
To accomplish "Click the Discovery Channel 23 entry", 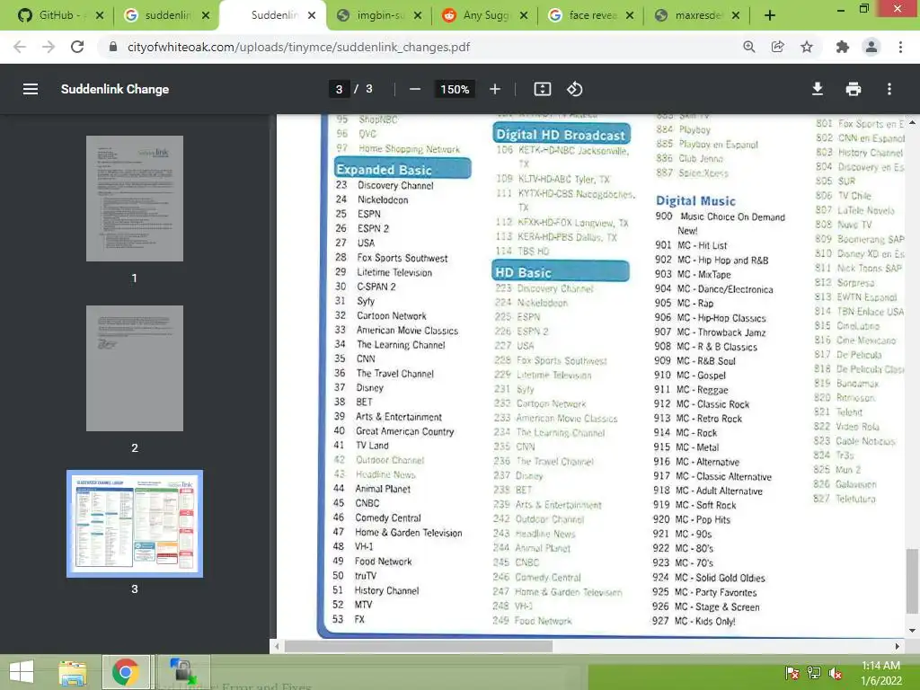I will point(385,185).
